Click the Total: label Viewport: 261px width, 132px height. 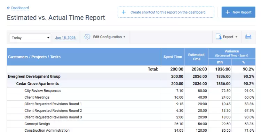[153, 69]
